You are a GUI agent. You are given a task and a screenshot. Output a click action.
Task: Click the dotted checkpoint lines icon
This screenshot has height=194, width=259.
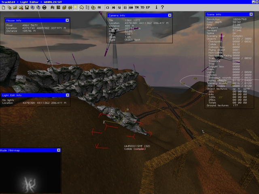[87, 7]
